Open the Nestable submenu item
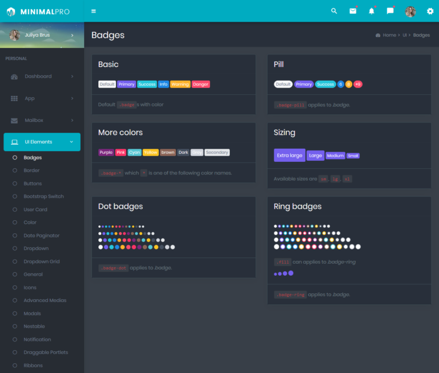 click(x=34, y=327)
